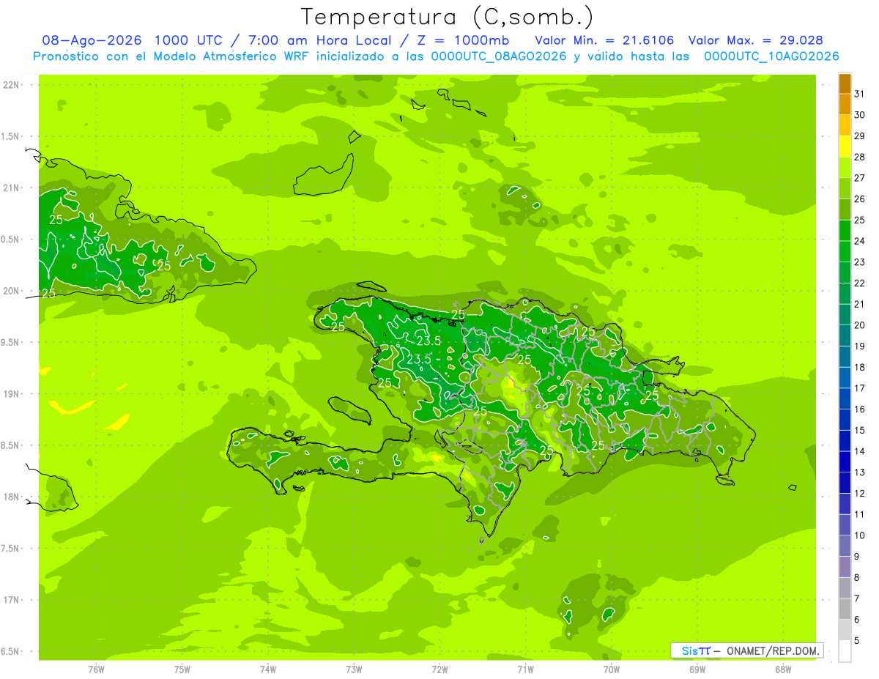
Task: Click the dark orange colorbar segment above 31
Action: pos(845,84)
